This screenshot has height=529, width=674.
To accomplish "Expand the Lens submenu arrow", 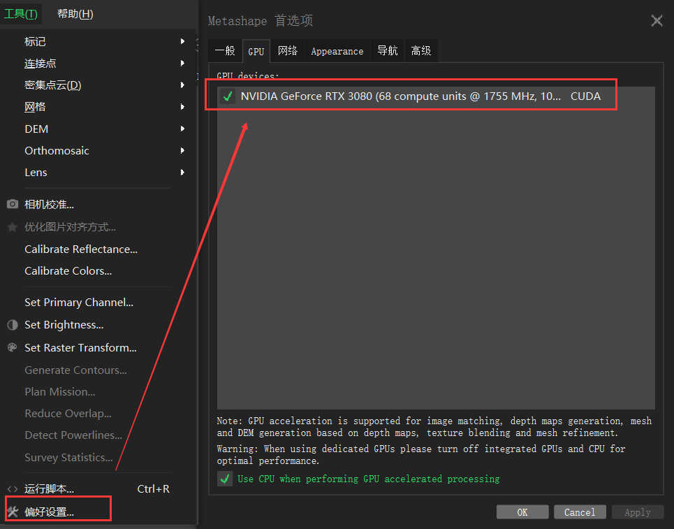I will tap(182, 173).
